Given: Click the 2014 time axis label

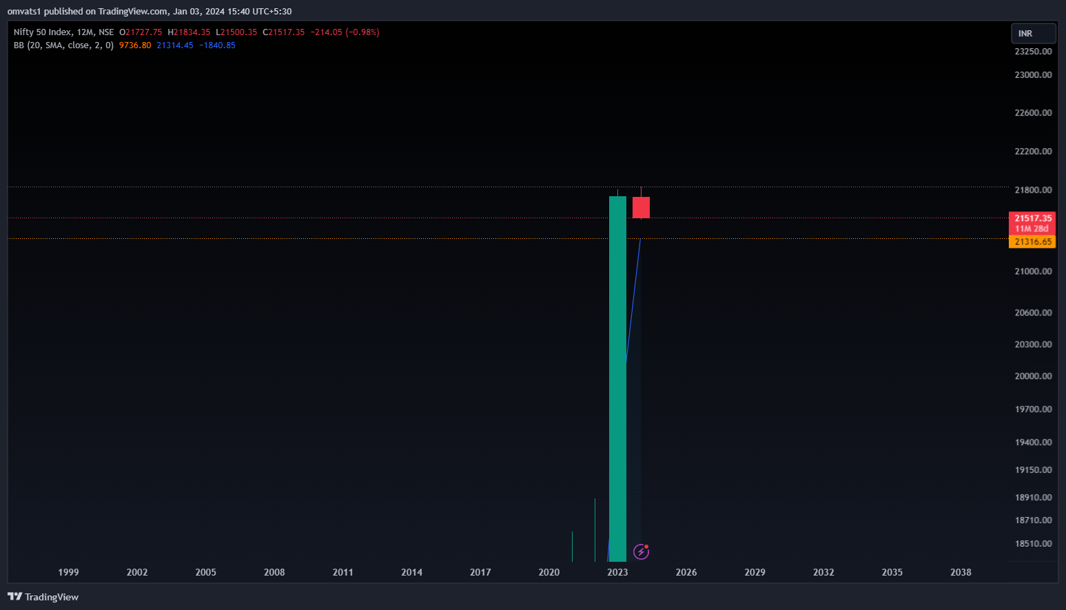Looking at the screenshot, I should (412, 572).
